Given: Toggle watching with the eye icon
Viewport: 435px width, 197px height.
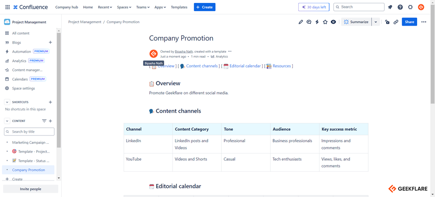Looking at the screenshot, I should point(333,22).
